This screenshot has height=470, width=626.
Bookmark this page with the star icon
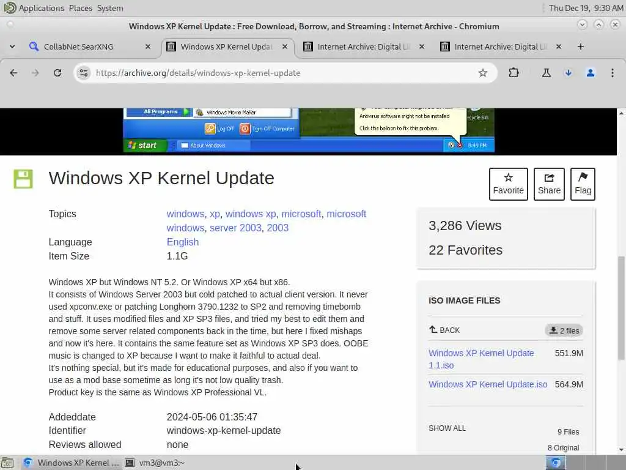483,73
